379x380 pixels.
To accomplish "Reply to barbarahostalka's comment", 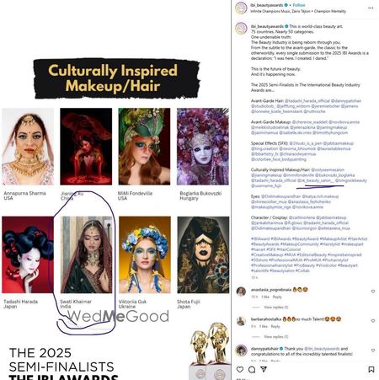I will coord(275,326).
